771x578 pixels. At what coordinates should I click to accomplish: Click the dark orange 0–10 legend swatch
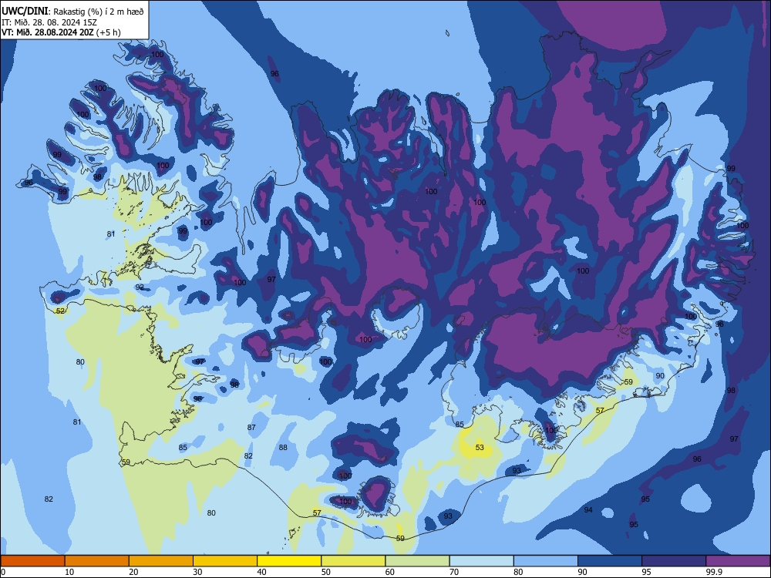point(32,561)
